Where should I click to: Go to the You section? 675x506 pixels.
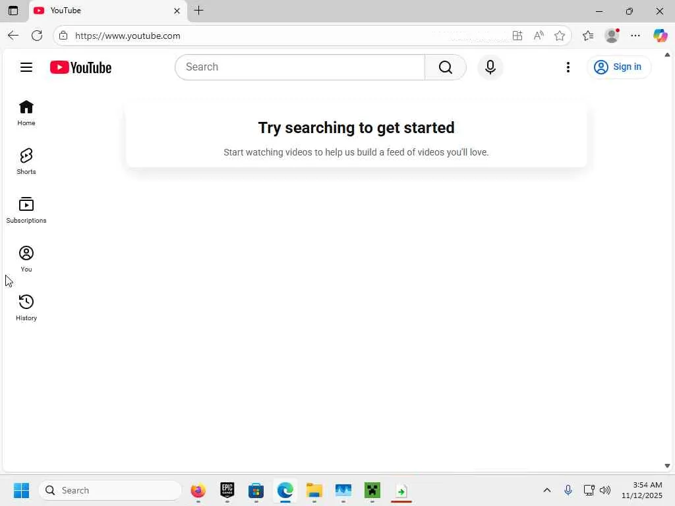point(26,259)
